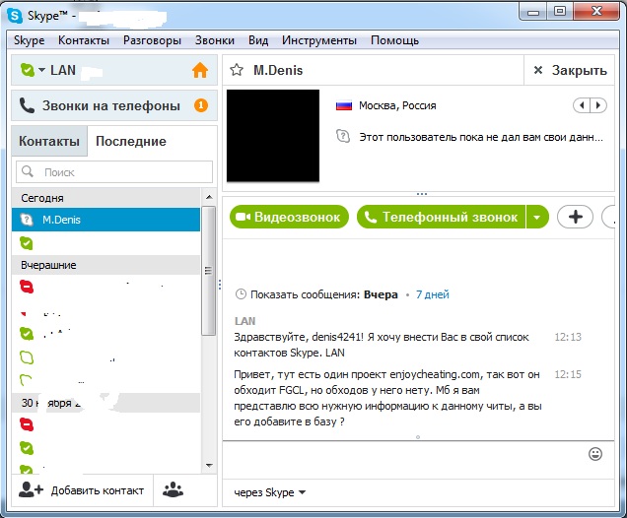The width and height of the screenshot is (627, 518).
Task: Open the Инструменты menu
Action: 319,40
